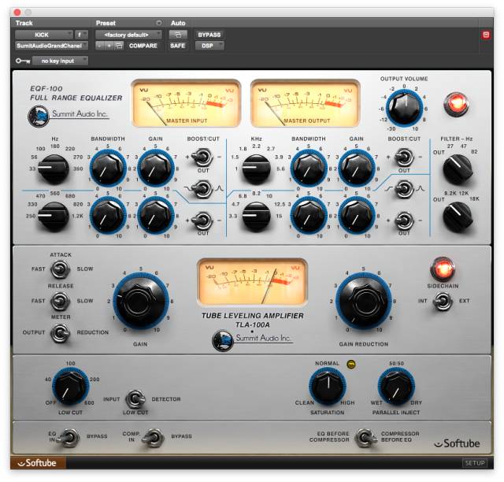Toggle high band shelf/peak shape switch
The height and width of the screenshot is (482, 504).
click(x=404, y=189)
